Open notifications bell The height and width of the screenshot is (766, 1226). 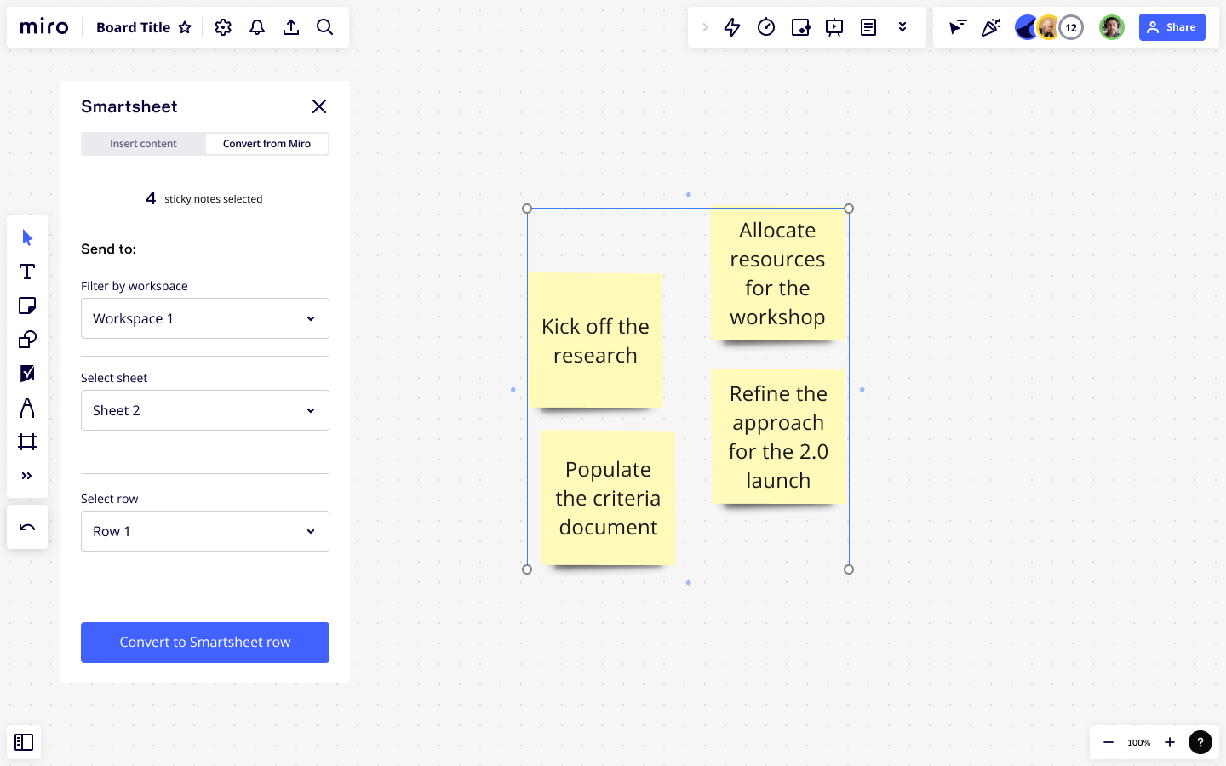click(257, 27)
